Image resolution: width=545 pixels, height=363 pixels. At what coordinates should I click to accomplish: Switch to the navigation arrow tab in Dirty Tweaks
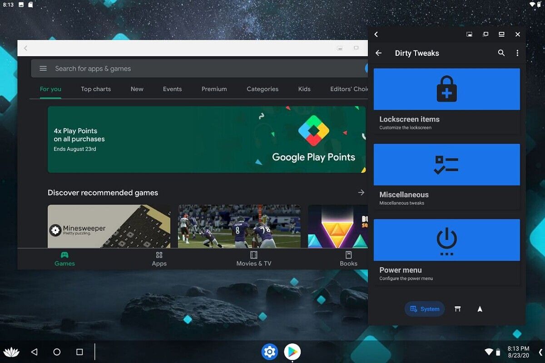[x=480, y=309]
